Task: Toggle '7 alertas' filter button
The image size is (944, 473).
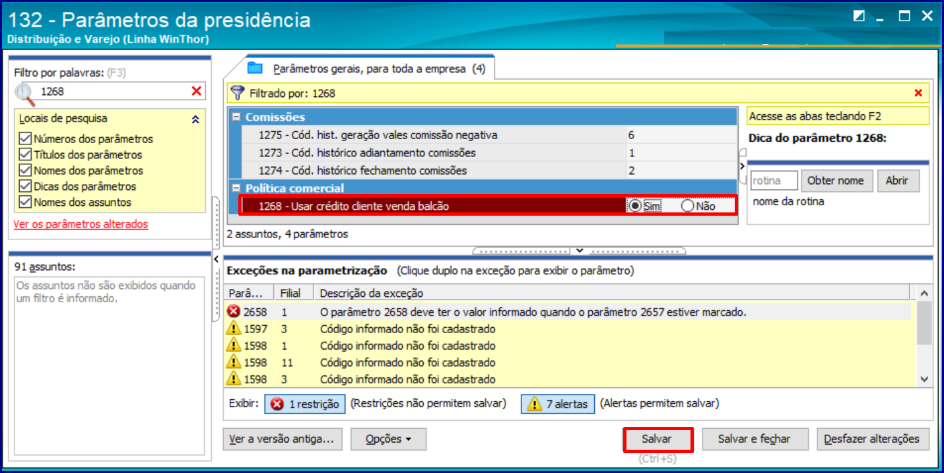Action: point(558,404)
